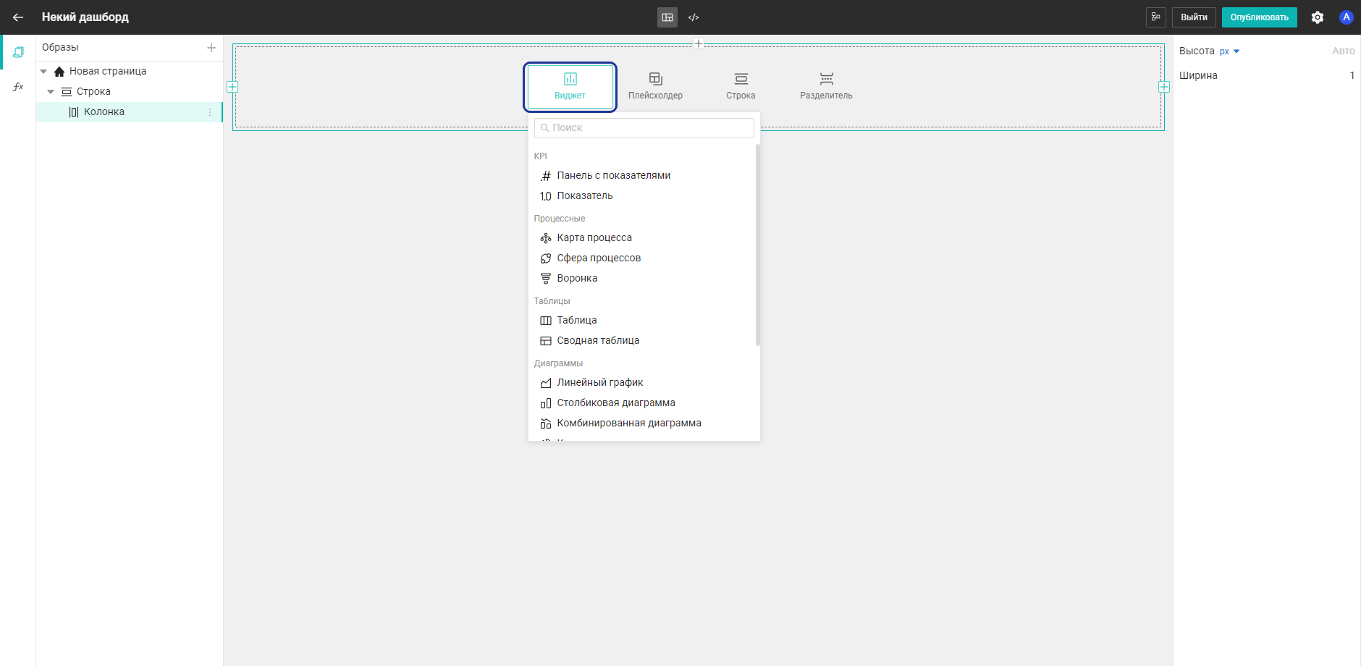Image resolution: width=1361 pixels, height=666 pixels.
Task: Open user avatar A menu
Action: (x=1347, y=17)
